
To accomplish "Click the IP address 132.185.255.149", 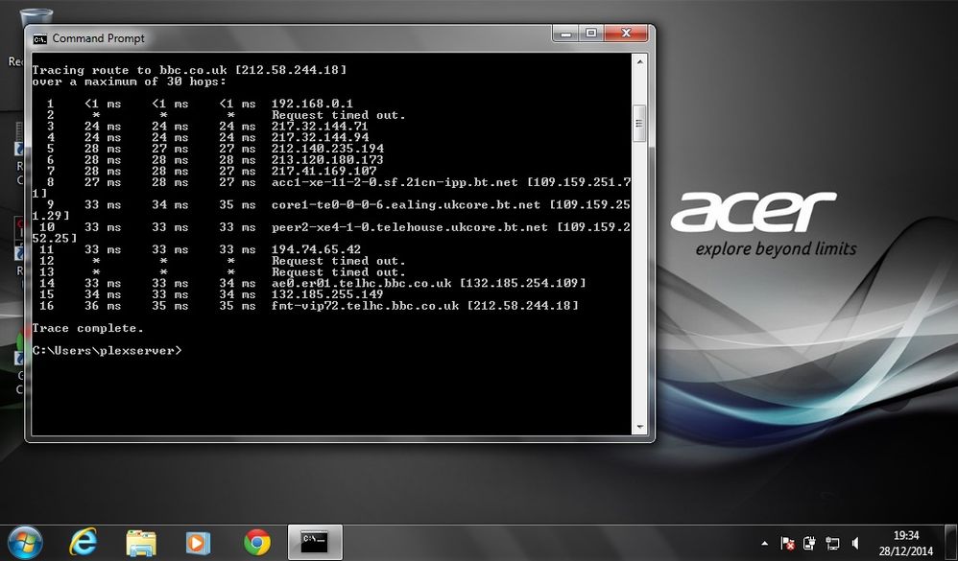I will point(327,294).
